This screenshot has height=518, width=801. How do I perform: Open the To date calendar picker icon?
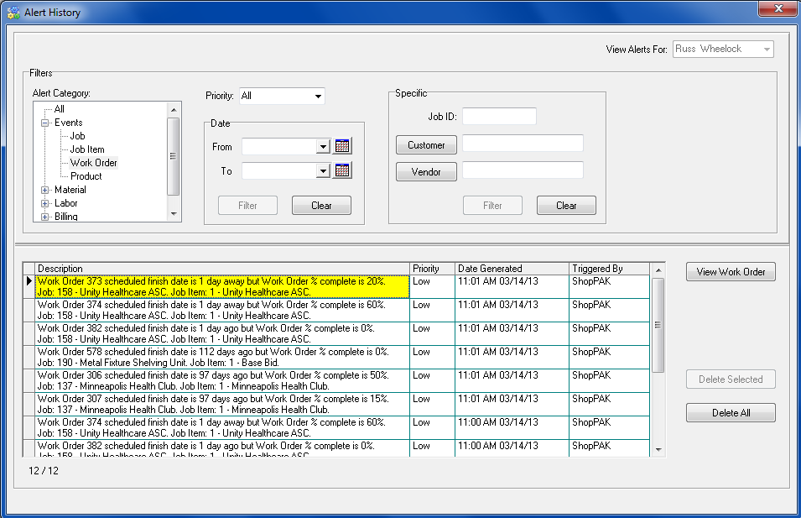[x=341, y=171]
